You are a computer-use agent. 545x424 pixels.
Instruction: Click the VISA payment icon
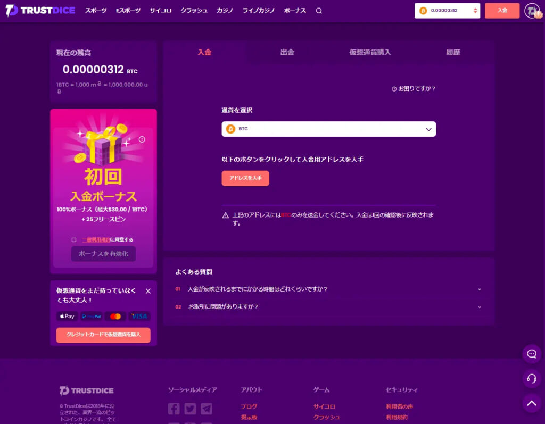coord(139,316)
